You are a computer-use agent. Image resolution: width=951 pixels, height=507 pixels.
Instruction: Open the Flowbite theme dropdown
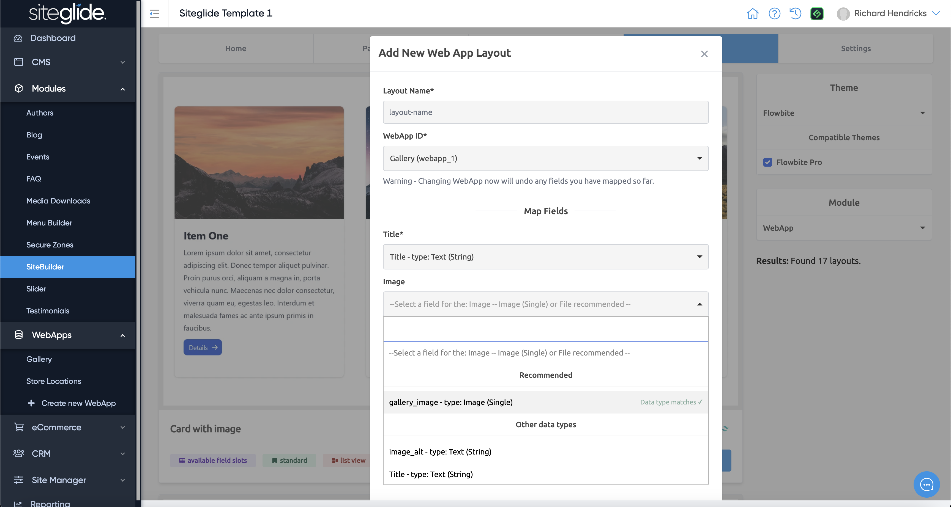click(844, 113)
